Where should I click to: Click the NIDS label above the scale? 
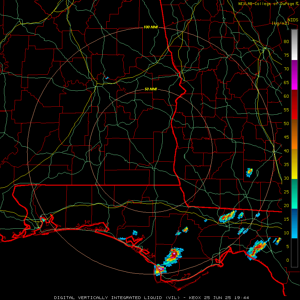tap(293, 20)
